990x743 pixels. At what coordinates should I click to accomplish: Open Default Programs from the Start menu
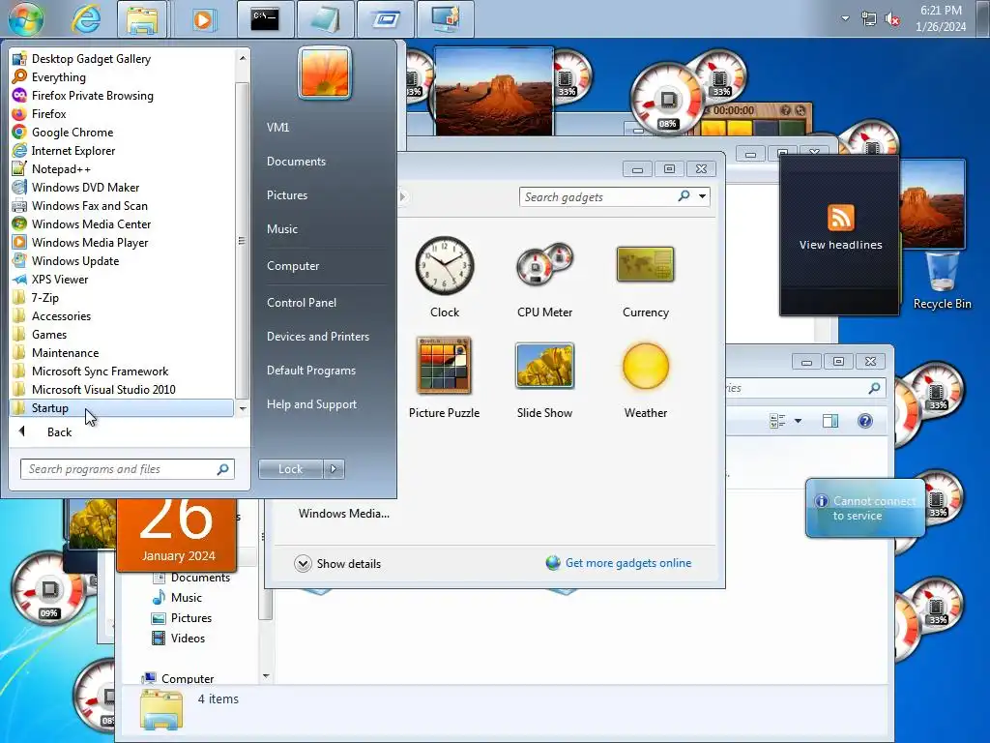pos(311,371)
